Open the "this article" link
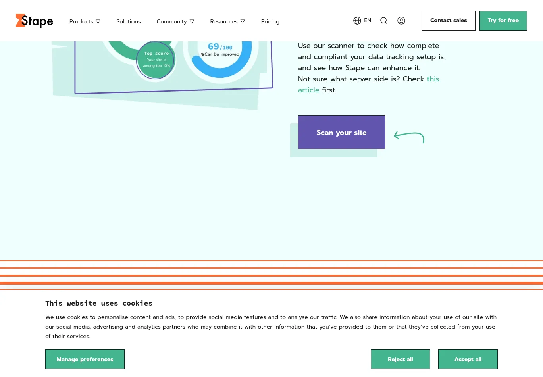Image resolution: width=543 pixels, height=377 pixels. 433,79
